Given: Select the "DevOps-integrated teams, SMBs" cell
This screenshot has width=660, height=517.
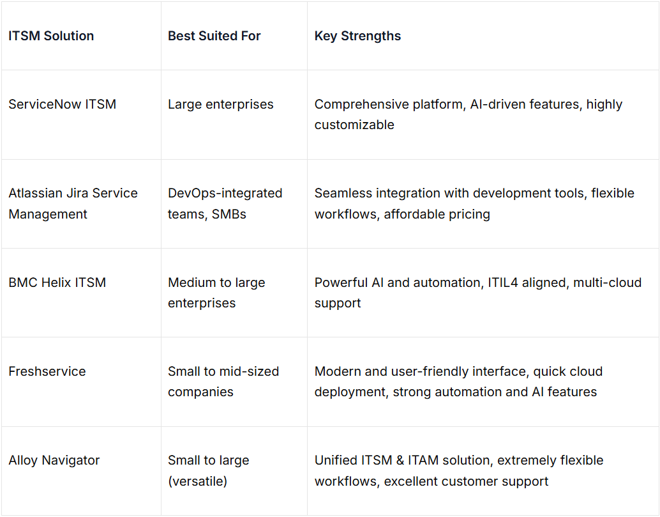Looking at the screenshot, I should 225,203.
